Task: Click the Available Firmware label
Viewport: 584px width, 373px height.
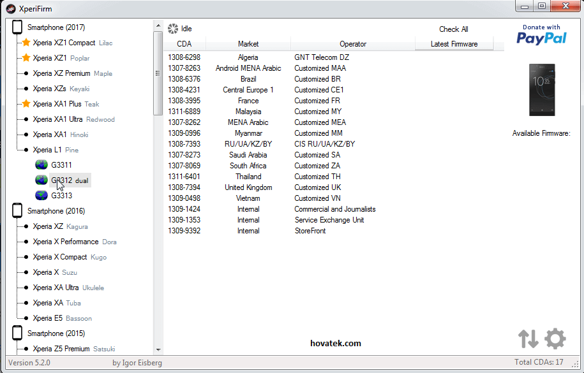Action: [541, 133]
